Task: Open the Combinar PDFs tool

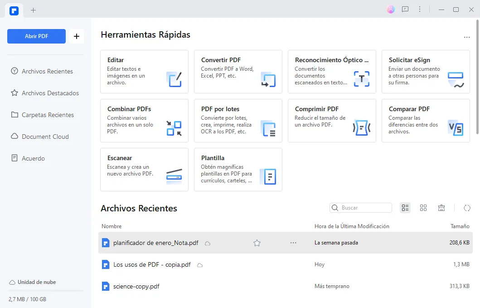Action: [144, 121]
